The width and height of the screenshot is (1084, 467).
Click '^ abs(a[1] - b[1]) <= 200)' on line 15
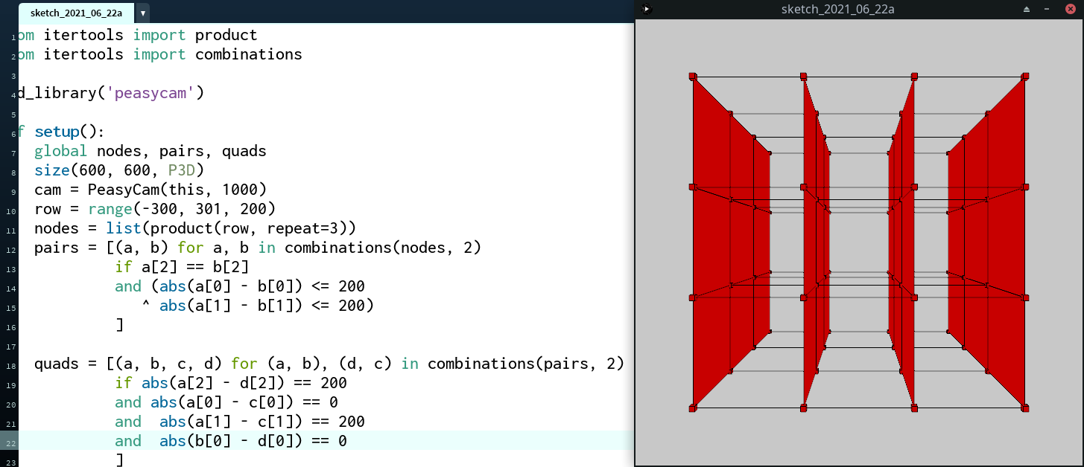pos(257,306)
